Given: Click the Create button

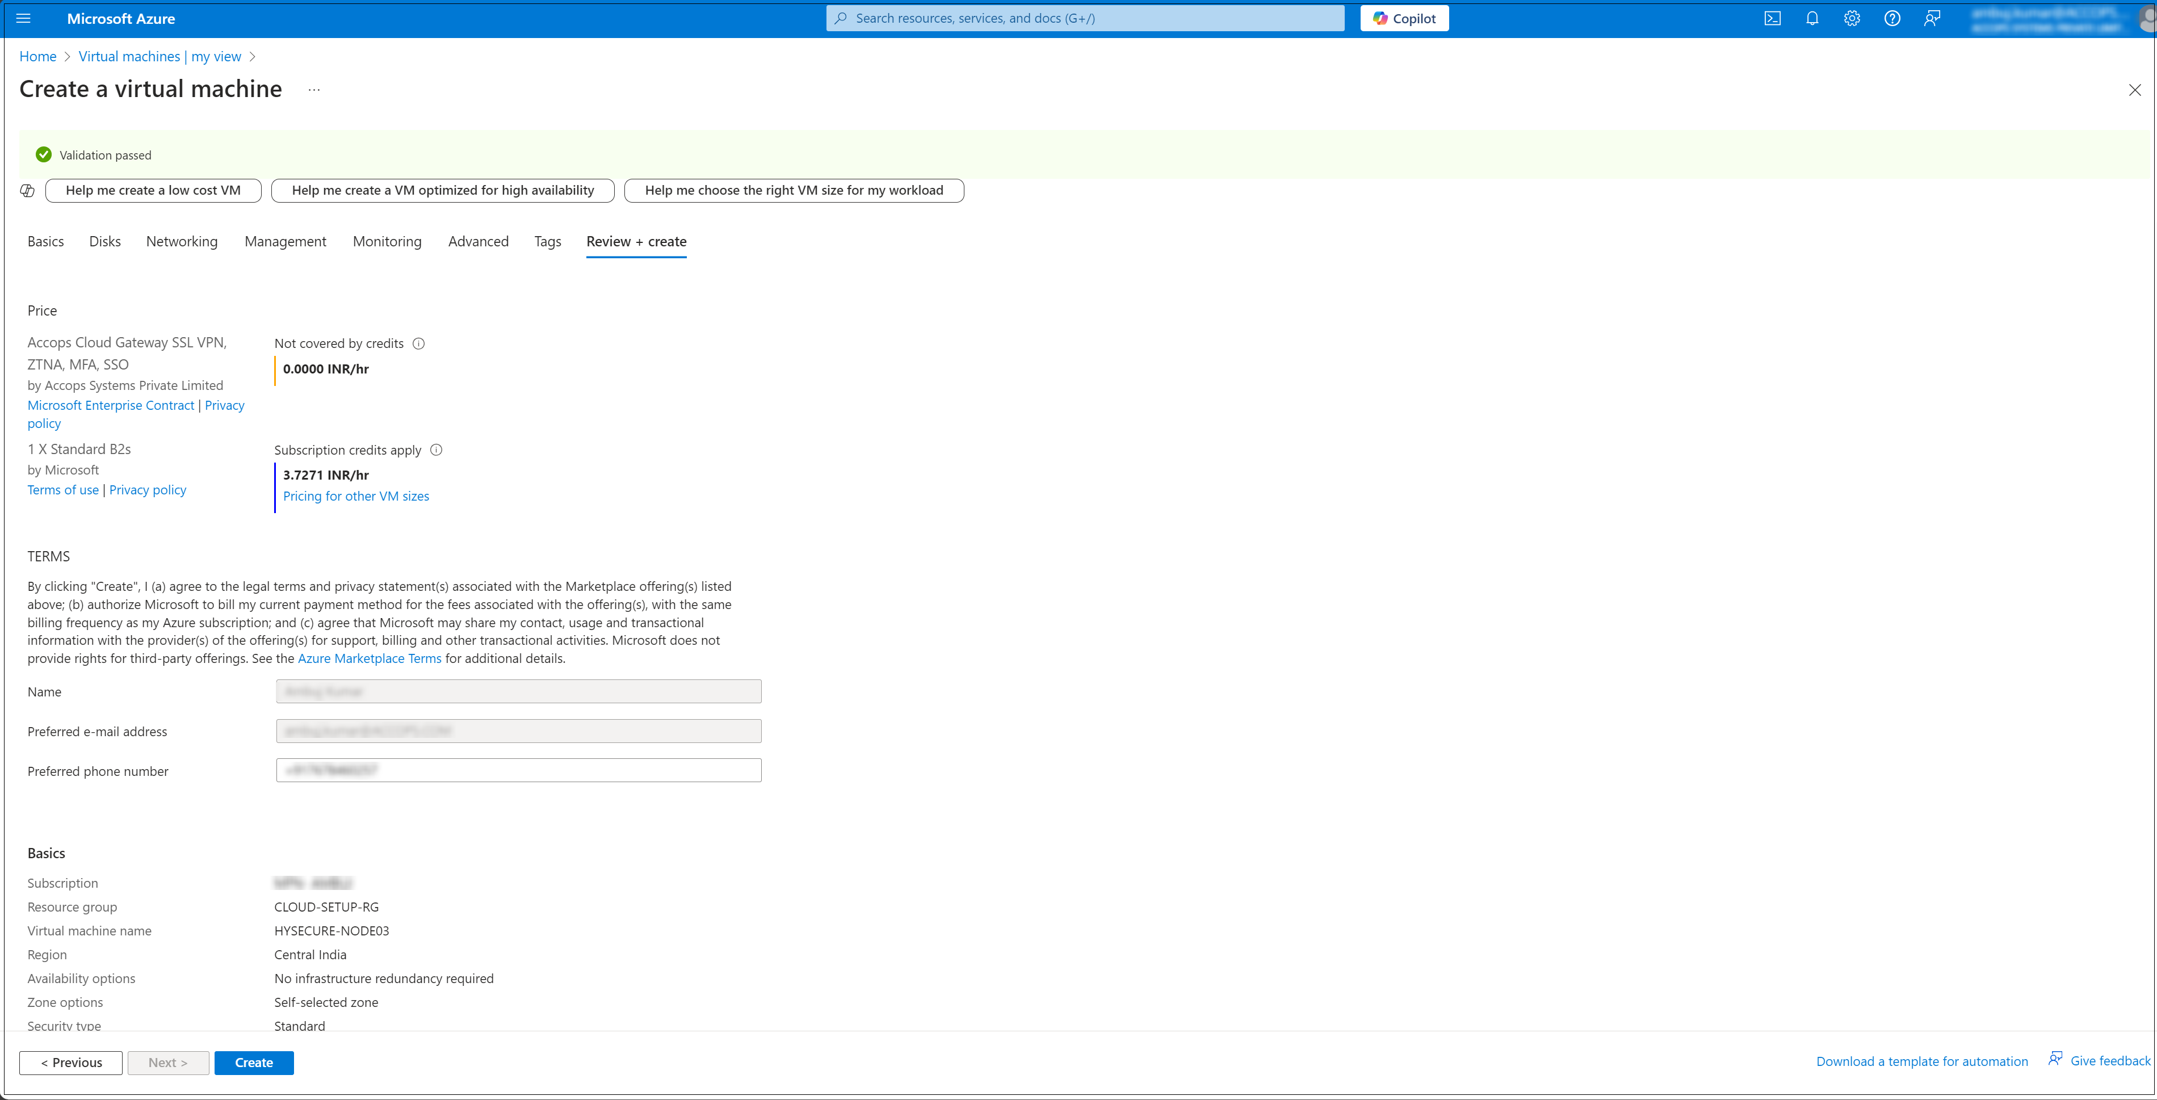Looking at the screenshot, I should pyautogui.click(x=254, y=1063).
